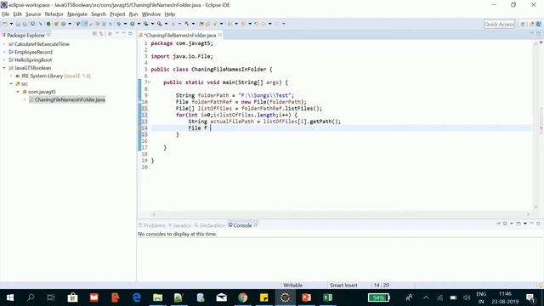The height and width of the screenshot is (306, 544).
Task: Open the Window menu
Action: [x=151, y=14]
